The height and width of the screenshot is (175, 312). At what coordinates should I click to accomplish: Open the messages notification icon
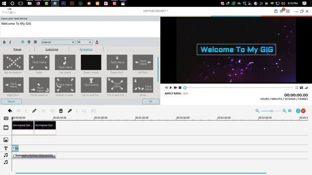(x=282, y=11)
